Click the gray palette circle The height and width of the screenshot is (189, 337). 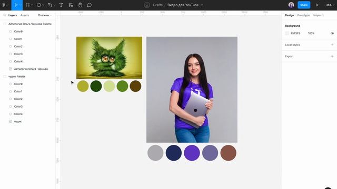click(155, 153)
